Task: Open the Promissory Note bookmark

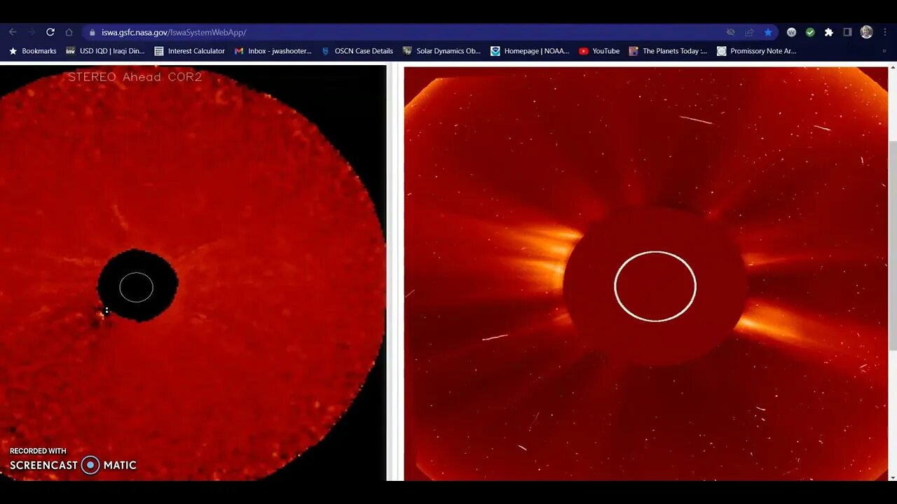Action: point(757,51)
